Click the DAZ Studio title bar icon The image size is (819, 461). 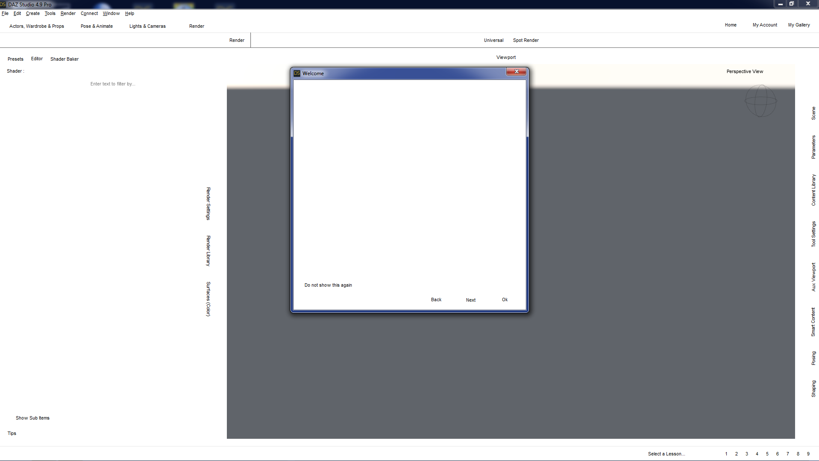[x=3, y=4]
